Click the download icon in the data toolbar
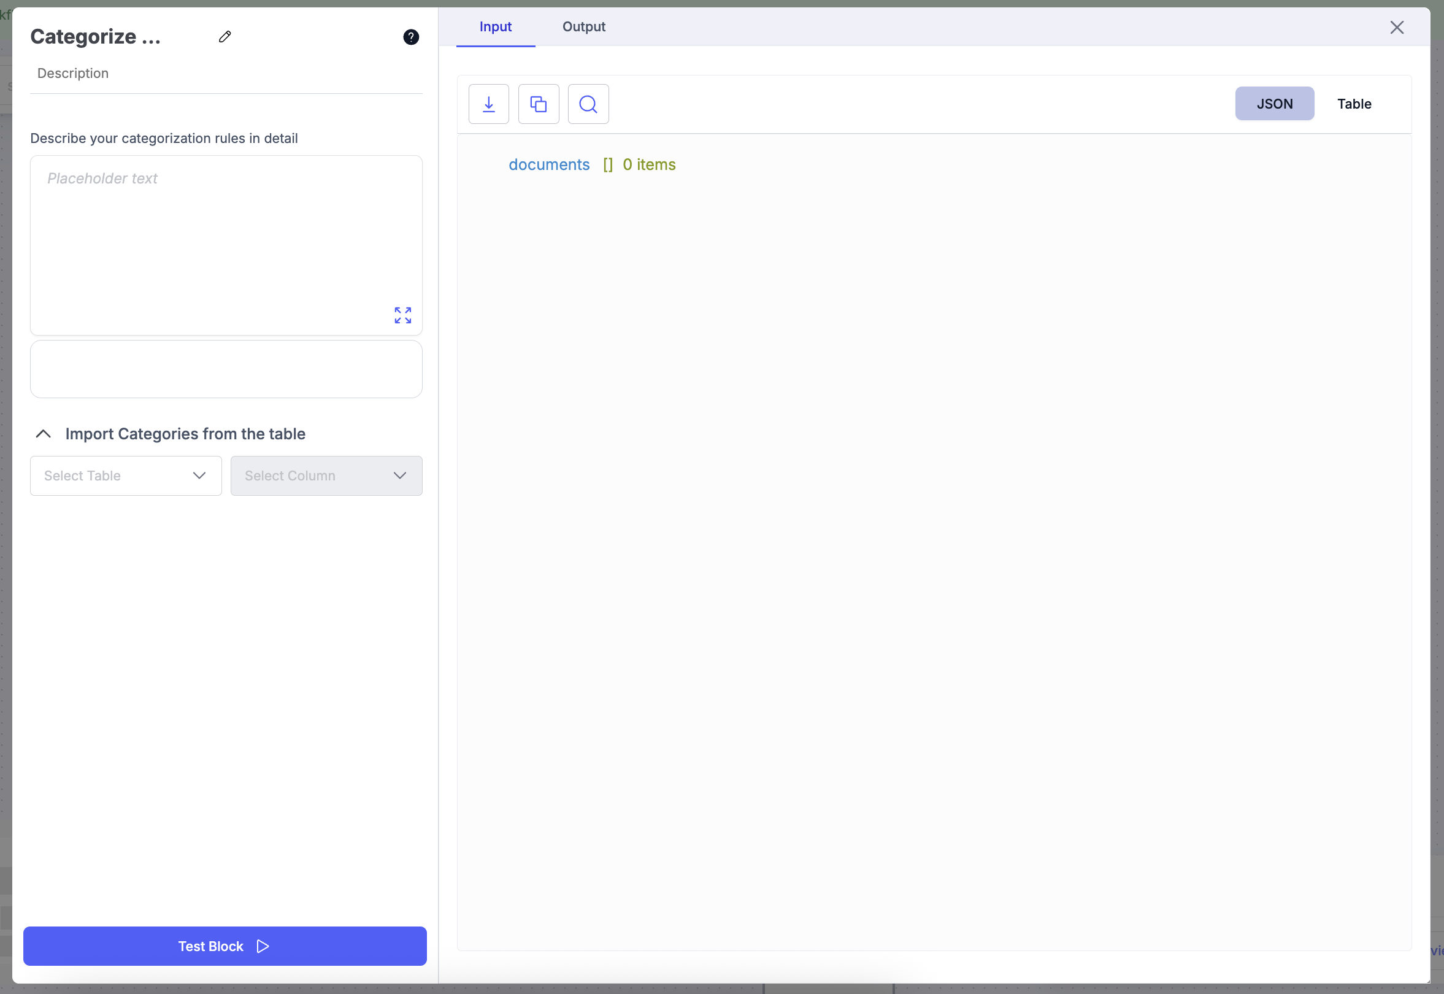This screenshot has height=994, width=1444. [x=489, y=104]
